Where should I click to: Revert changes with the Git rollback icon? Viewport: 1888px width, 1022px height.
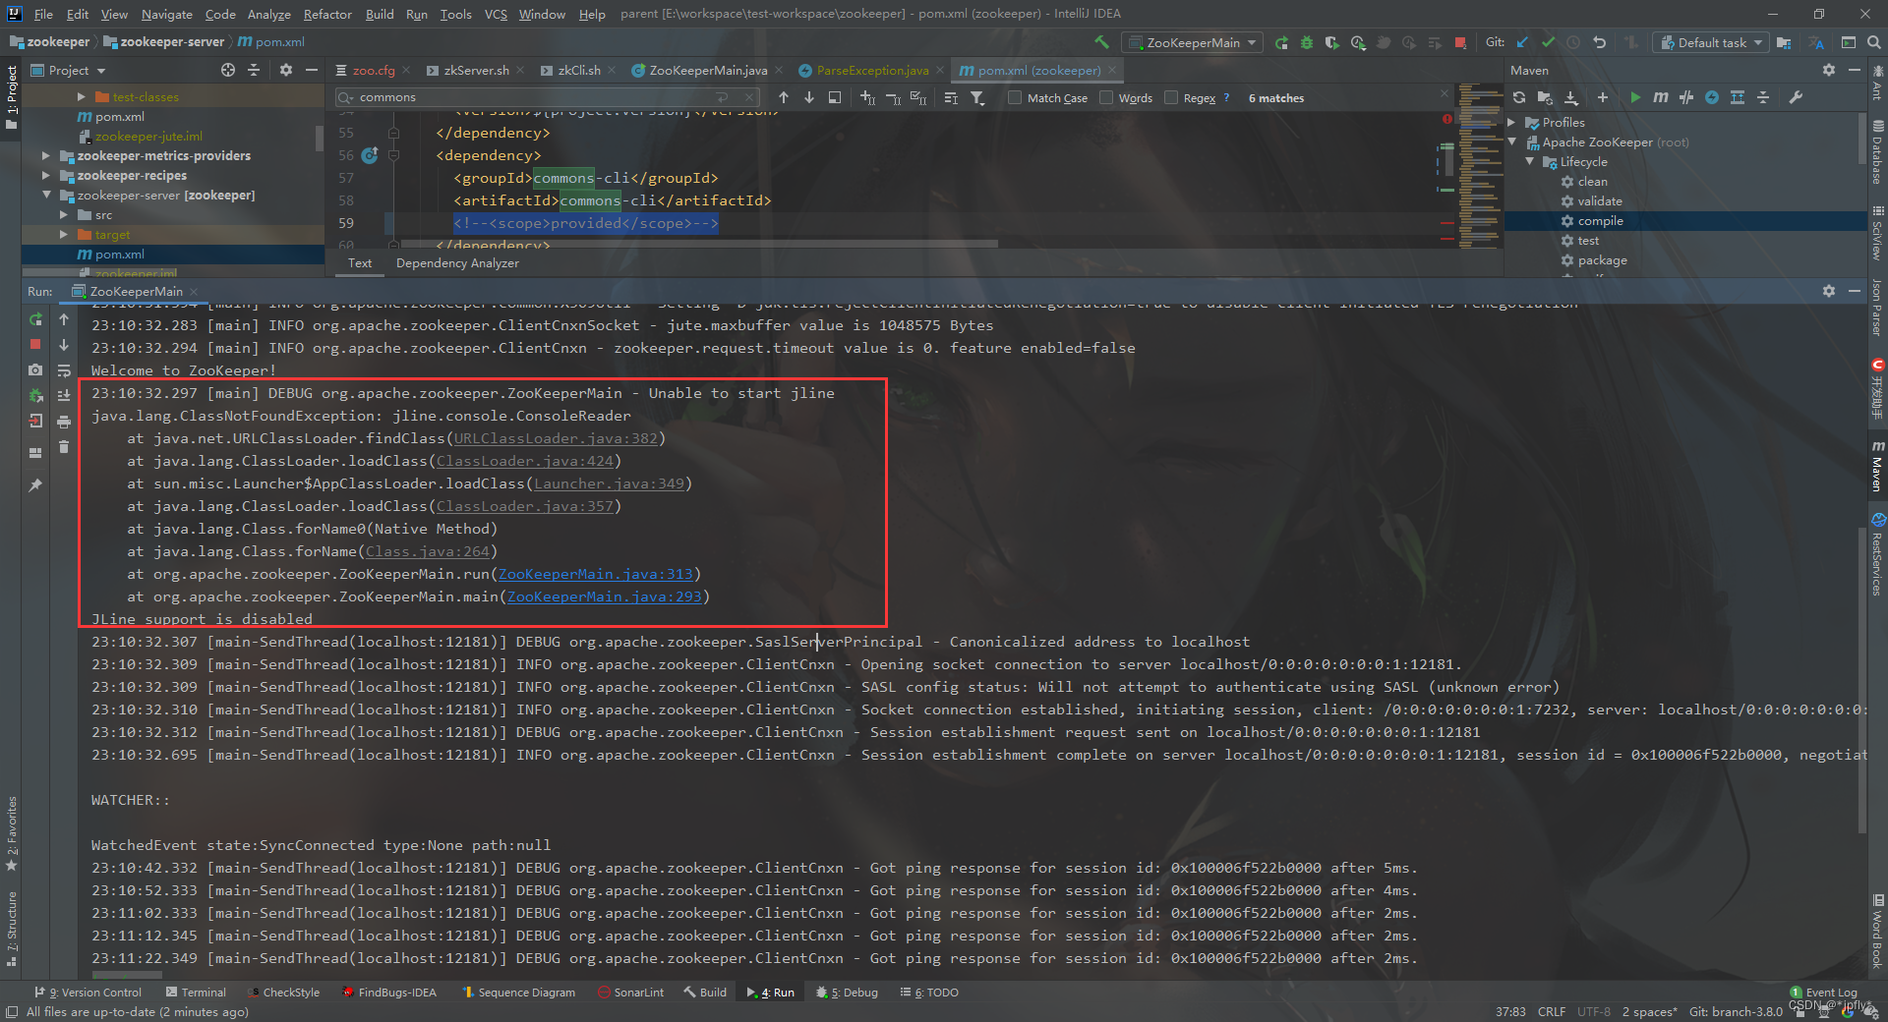coord(1600,42)
